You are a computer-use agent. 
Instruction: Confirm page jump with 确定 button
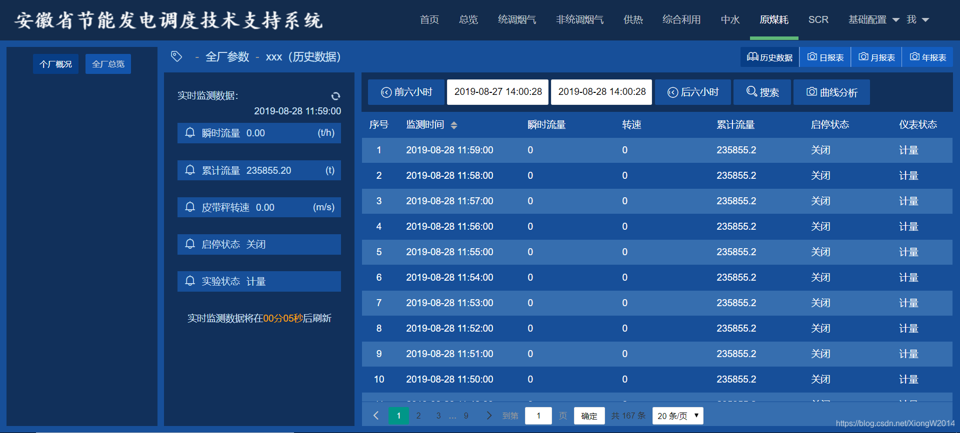(x=589, y=416)
